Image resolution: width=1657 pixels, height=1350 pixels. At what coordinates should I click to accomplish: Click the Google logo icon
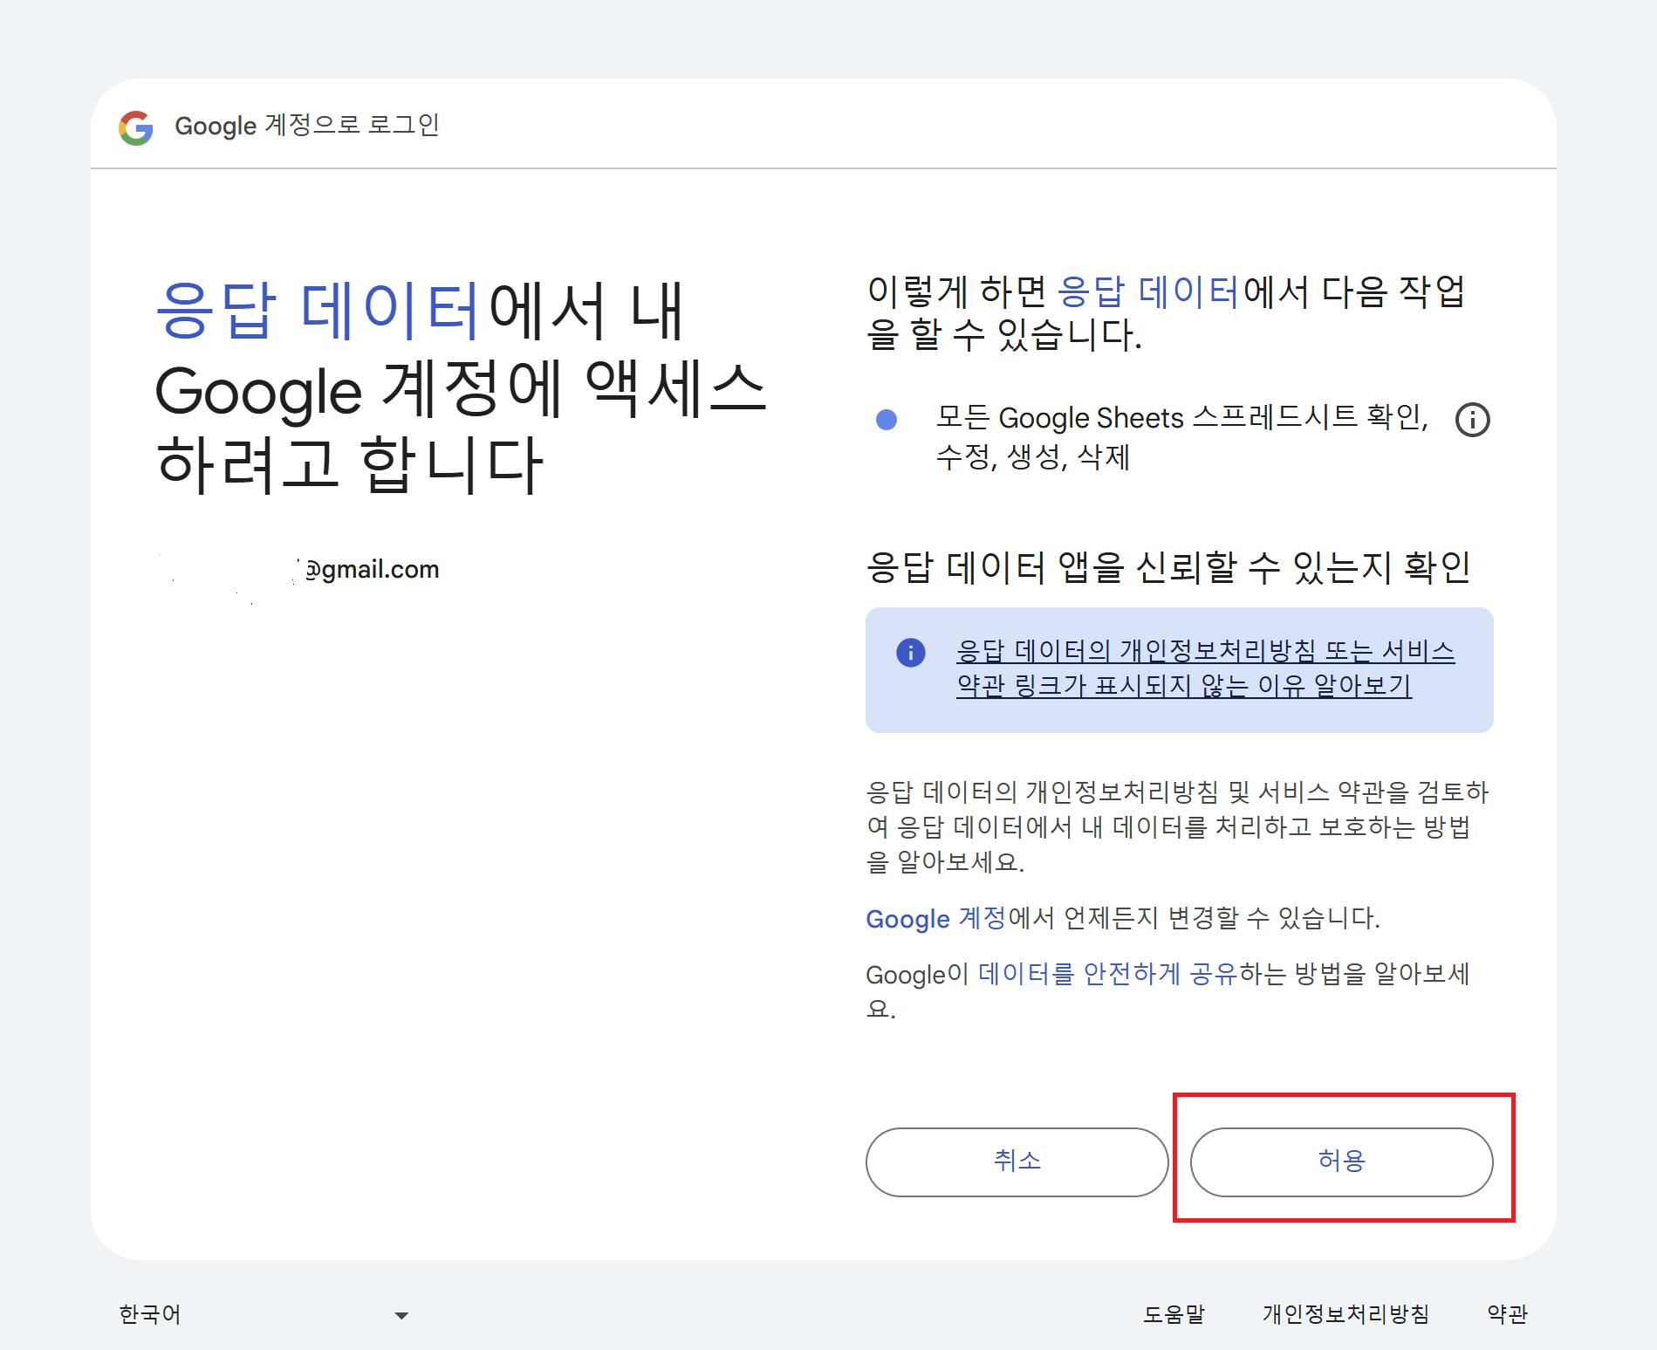tap(136, 127)
